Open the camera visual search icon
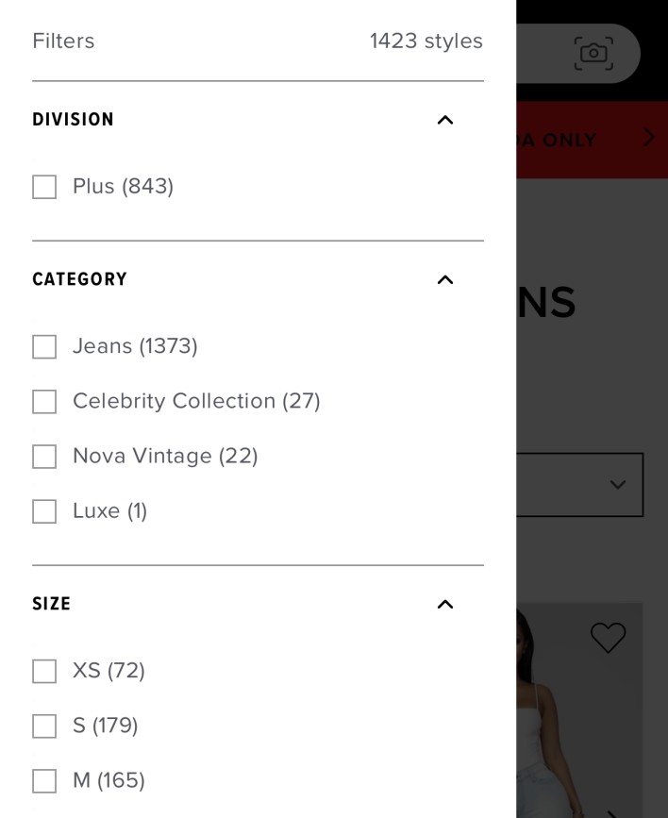The image size is (668, 818). pyautogui.click(x=593, y=53)
